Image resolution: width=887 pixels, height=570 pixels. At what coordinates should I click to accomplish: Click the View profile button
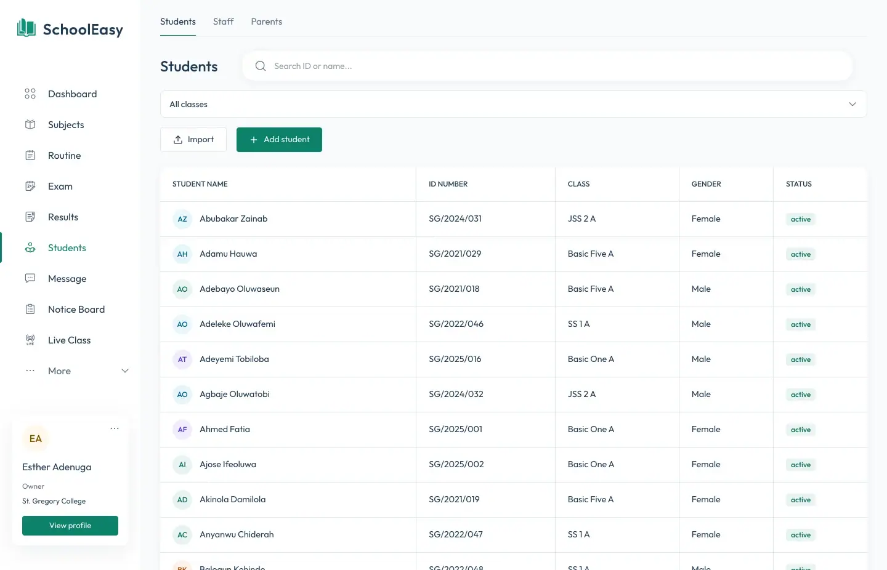point(70,526)
